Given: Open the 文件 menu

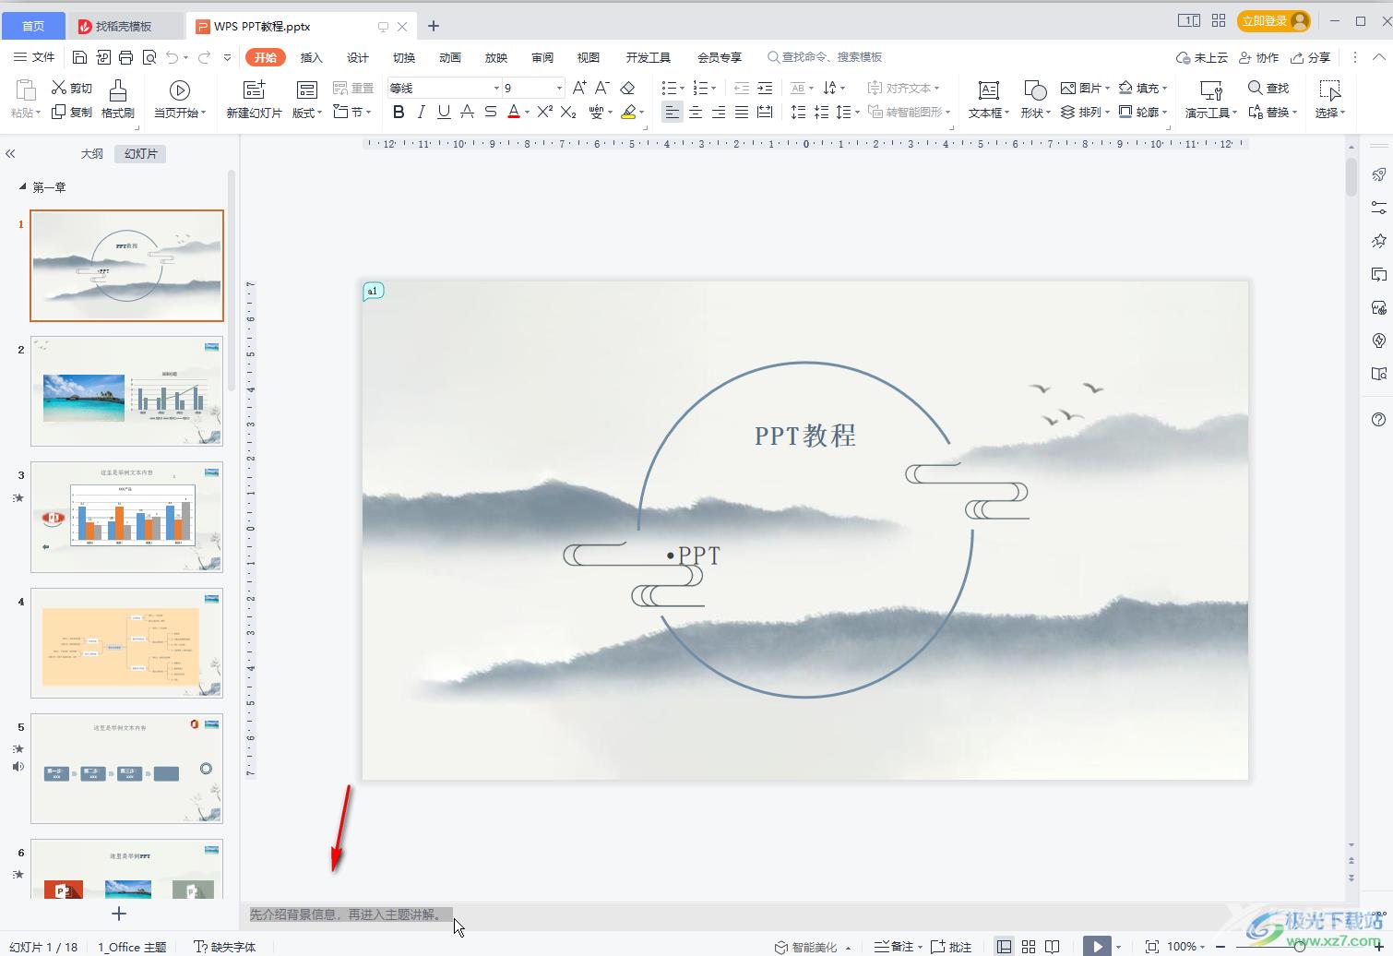Looking at the screenshot, I should pos(34,57).
